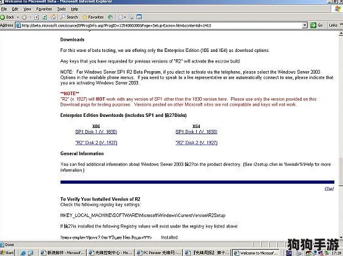Launch Internet Explorer from quick launch
Viewport: 343px width, 256px height.
point(22,253)
